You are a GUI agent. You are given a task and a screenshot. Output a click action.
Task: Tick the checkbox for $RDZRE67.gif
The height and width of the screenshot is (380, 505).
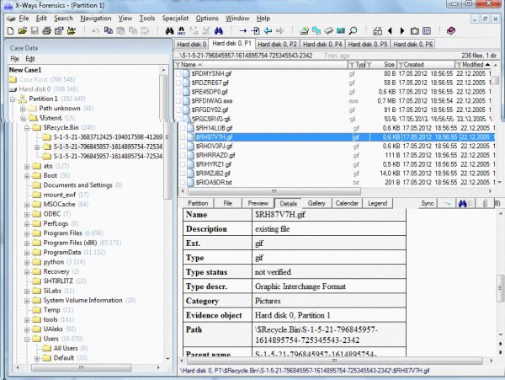(x=178, y=83)
